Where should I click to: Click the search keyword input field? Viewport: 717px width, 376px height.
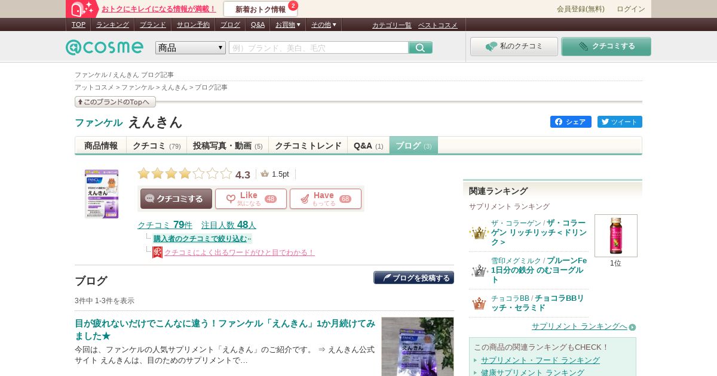coord(318,48)
